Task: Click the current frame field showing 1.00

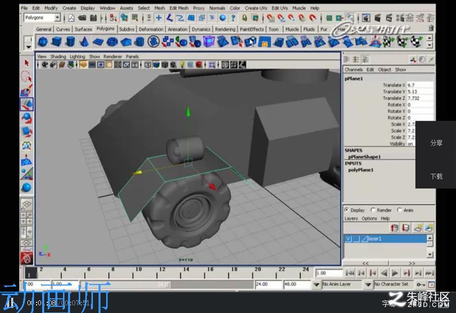Action: (x=329, y=273)
